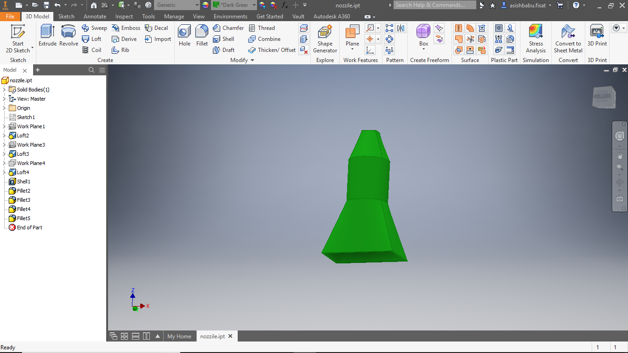Open the Full Navigation Wheel
628x353 pixels.
point(620,136)
